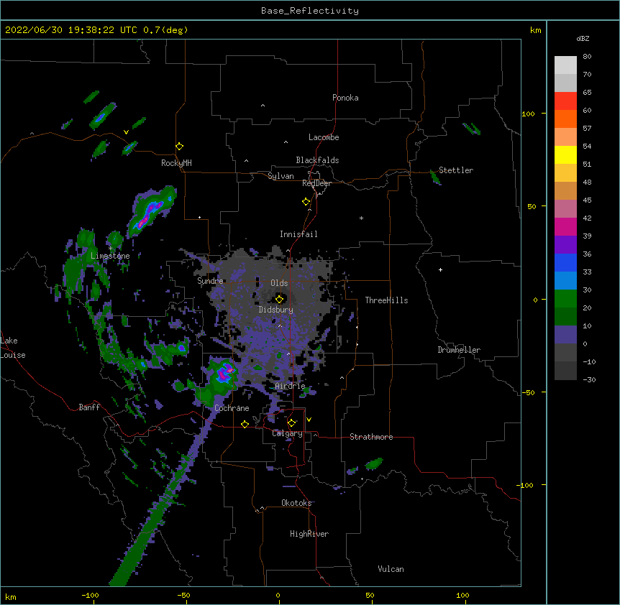Click the Airdrie town label
Viewport: 620px width, 605px height.
click(291, 386)
